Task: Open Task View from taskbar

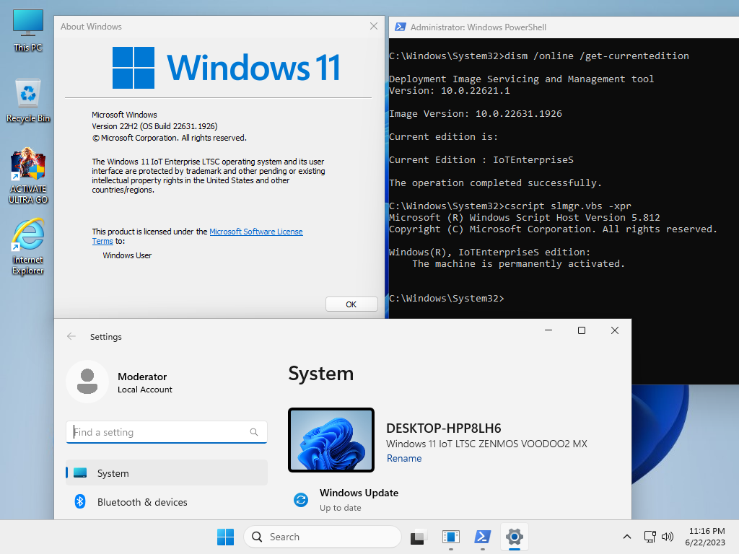Action: pyautogui.click(x=418, y=537)
